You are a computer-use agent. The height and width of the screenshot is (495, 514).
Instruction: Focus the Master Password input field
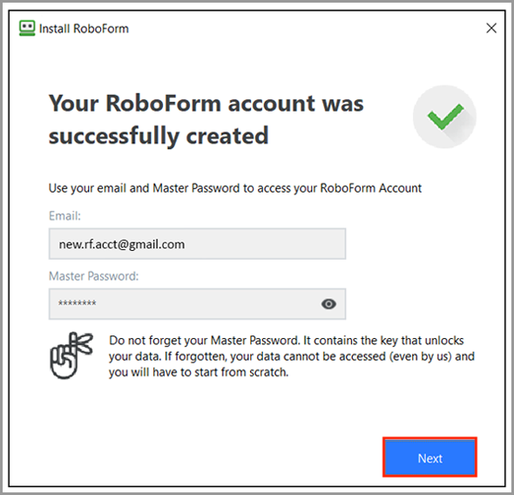(197, 304)
